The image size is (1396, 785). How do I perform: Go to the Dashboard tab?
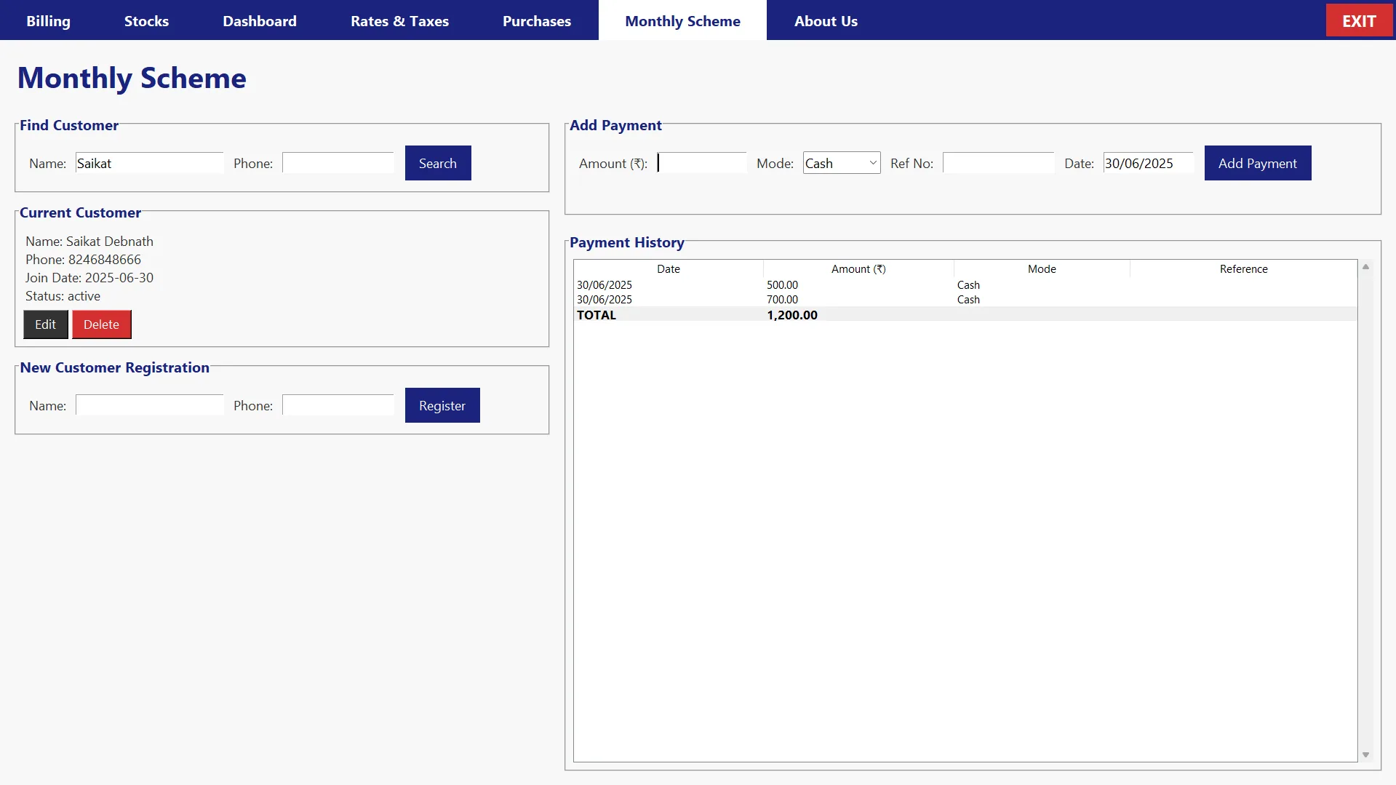260,21
